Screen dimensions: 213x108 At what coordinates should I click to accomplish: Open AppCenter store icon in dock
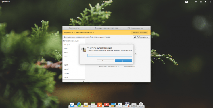click(127, 105)
